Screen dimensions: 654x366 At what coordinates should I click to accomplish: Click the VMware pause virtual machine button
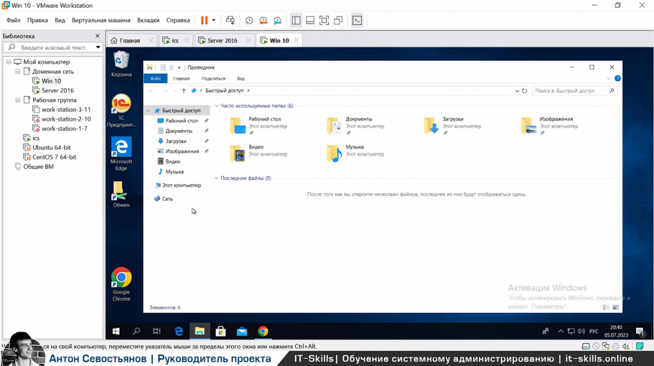(204, 20)
